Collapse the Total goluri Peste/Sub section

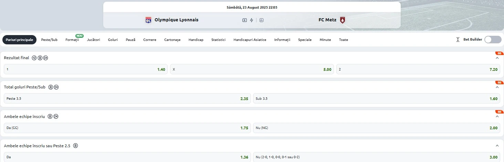497,87
